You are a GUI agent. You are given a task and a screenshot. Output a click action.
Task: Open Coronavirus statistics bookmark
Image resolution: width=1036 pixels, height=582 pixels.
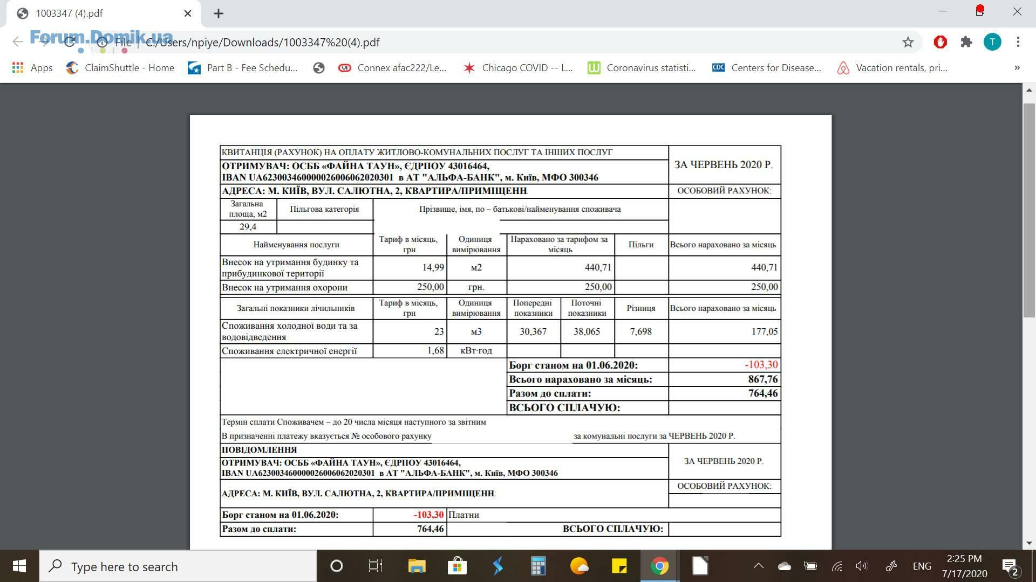(642, 68)
